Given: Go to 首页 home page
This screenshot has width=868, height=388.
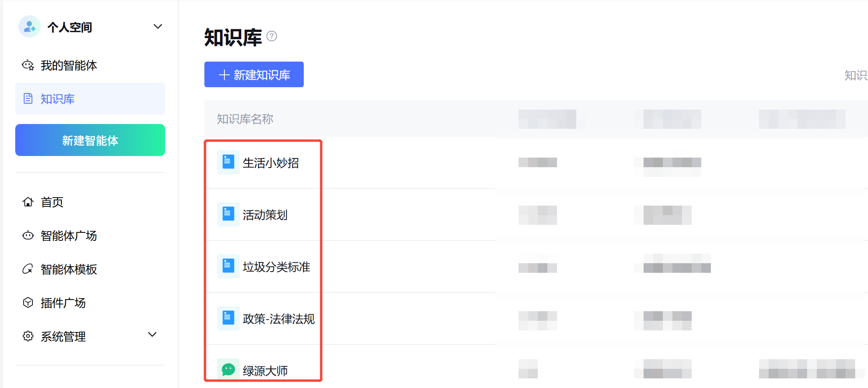Looking at the screenshot, I should coord(52,202).
